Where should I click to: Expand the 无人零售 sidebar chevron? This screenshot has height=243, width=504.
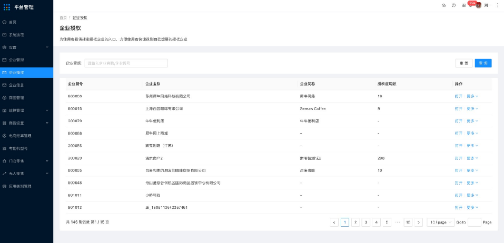pos(47,174)
